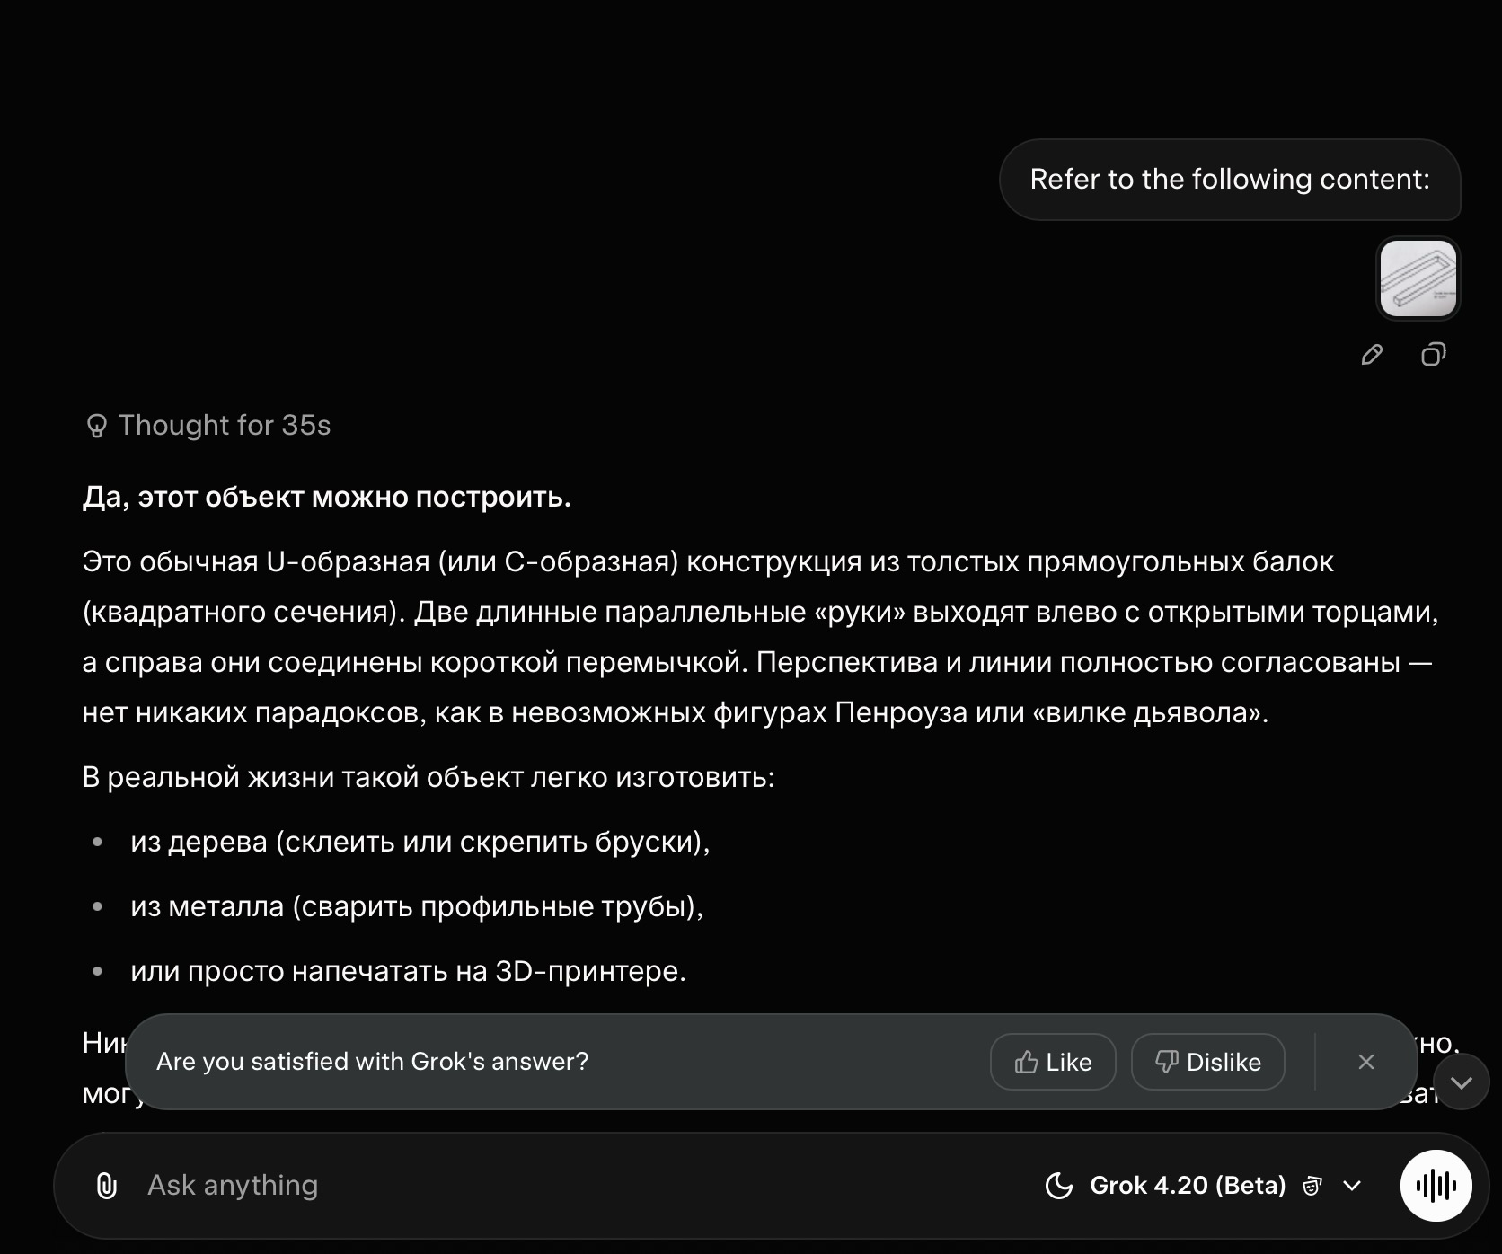Start voice mode with the waveform button
This screenshot has width=1502, height=1254.
point(1436,1186)
